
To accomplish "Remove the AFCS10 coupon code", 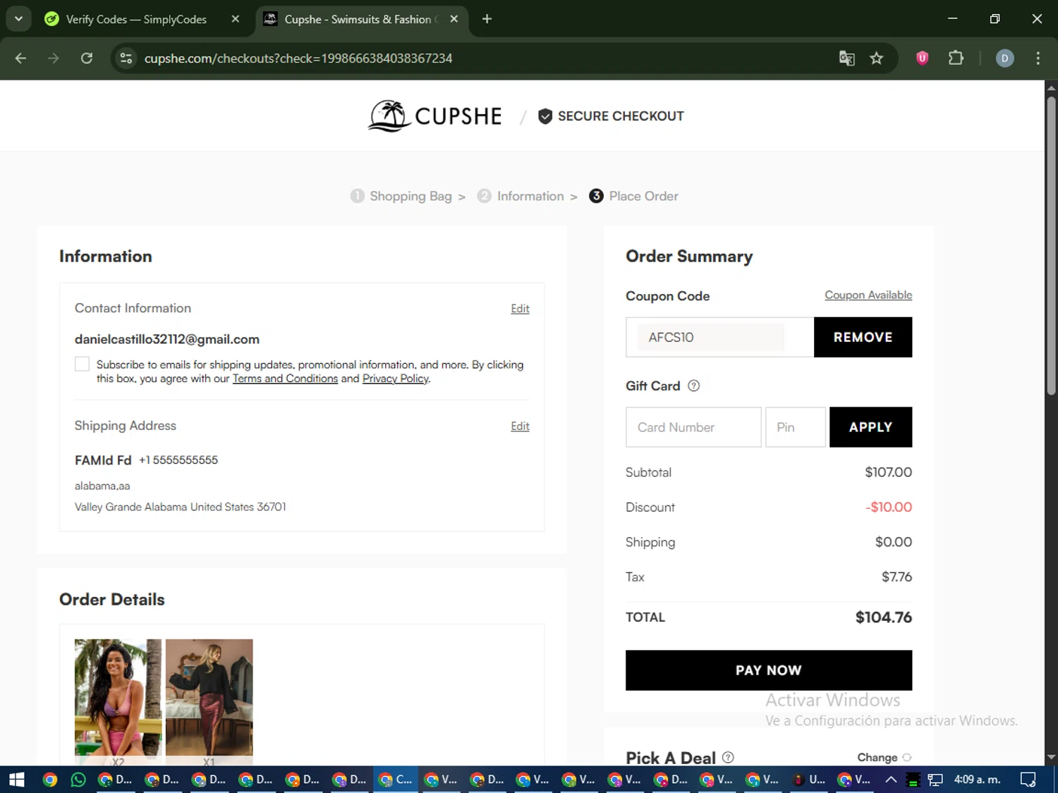I will (x=862, y=337).
